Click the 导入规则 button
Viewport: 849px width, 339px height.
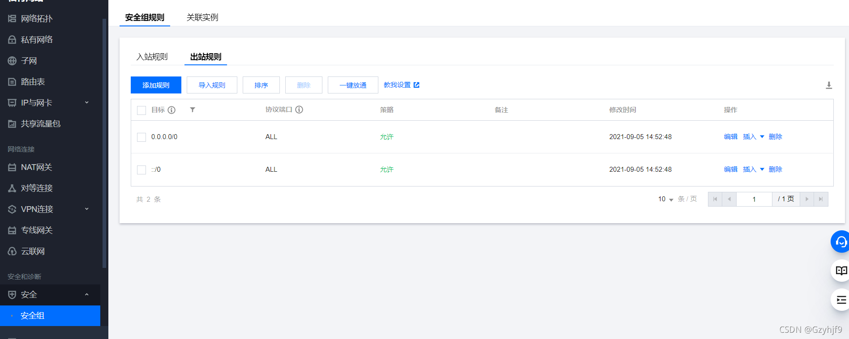(x=212, y=85)
